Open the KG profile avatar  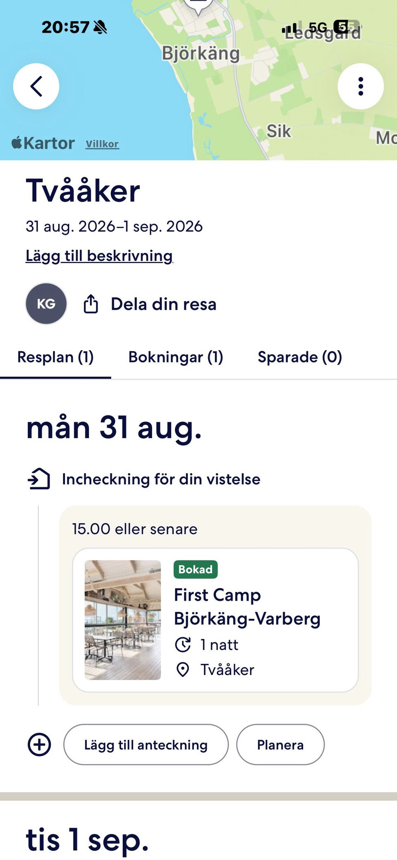[x=46, y=304]
